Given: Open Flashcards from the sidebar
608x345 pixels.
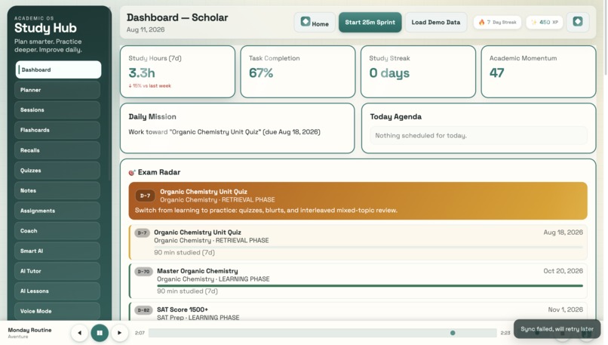Looking at the screenshot, I should tap(57, 131).
